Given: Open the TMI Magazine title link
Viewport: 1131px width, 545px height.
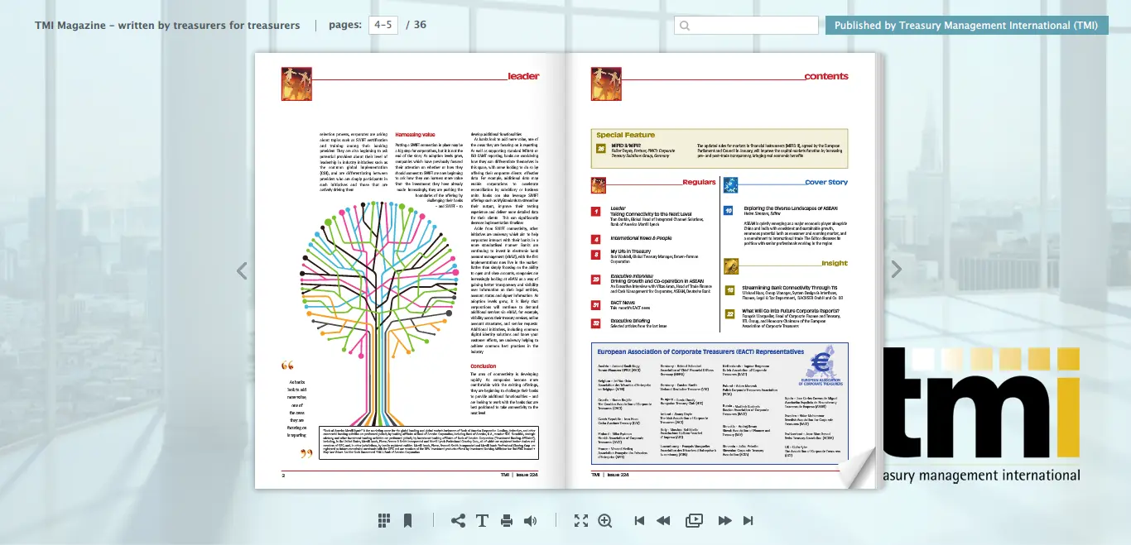Looking at the screenshot, I should [167, 25].
